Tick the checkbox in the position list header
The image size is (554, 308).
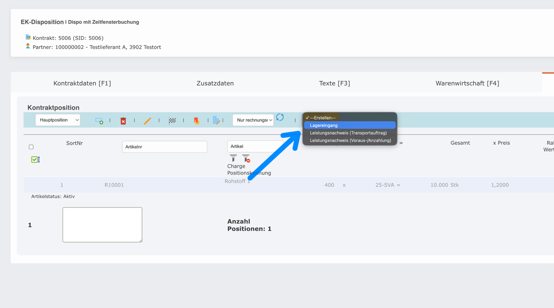tap(31, 147)
